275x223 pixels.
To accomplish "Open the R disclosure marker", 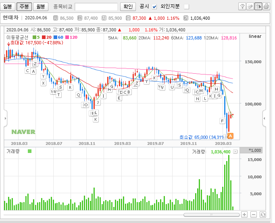I will click(70, 87).
